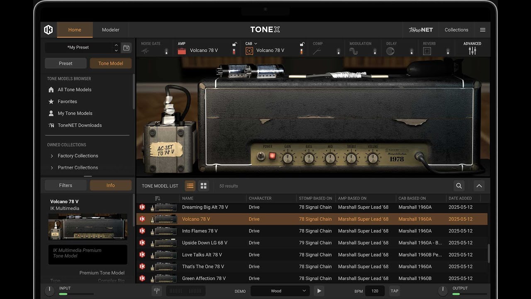Expand the Partner Collections tree
531x299 pixels.
pyautogui.click(x=52, y=168)
